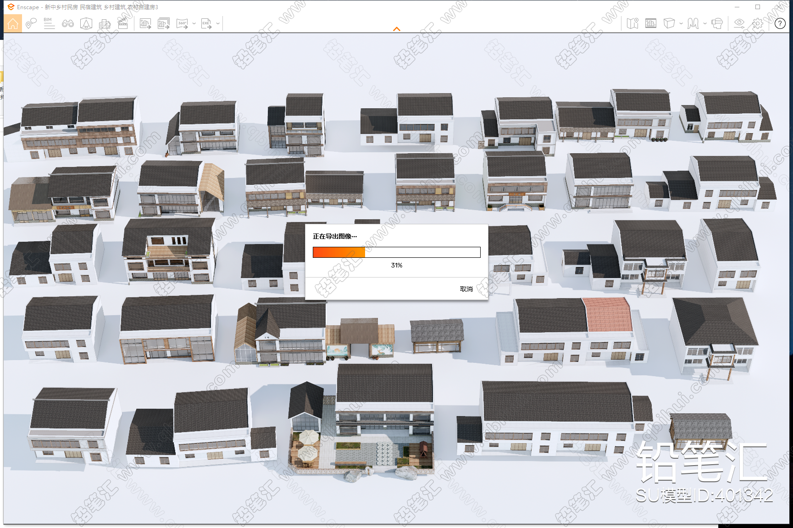The width and height of the screenshot is (793, 528).
Task: Expand the open-book icon dropdown arrow
Action: (x=705, y=23)
